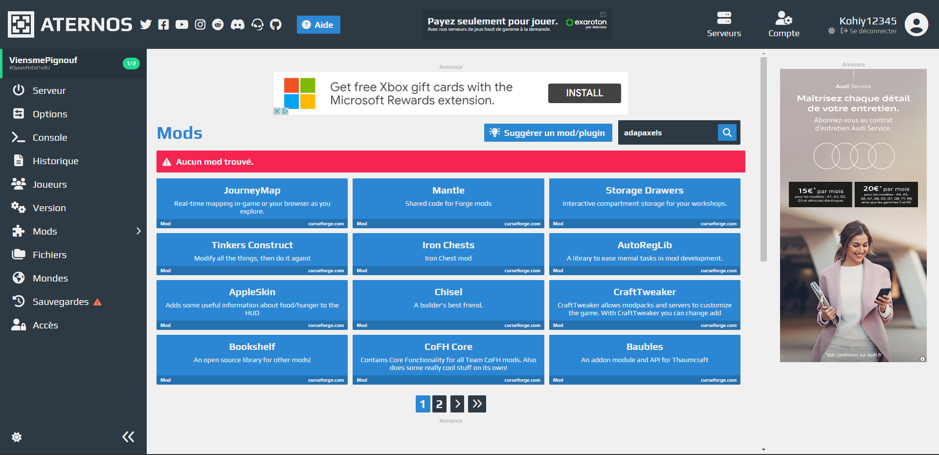The height and width of the screenshot is (455, 939).
Task: Focus the mod search field containing adapaxels
Action: (668, 132)
